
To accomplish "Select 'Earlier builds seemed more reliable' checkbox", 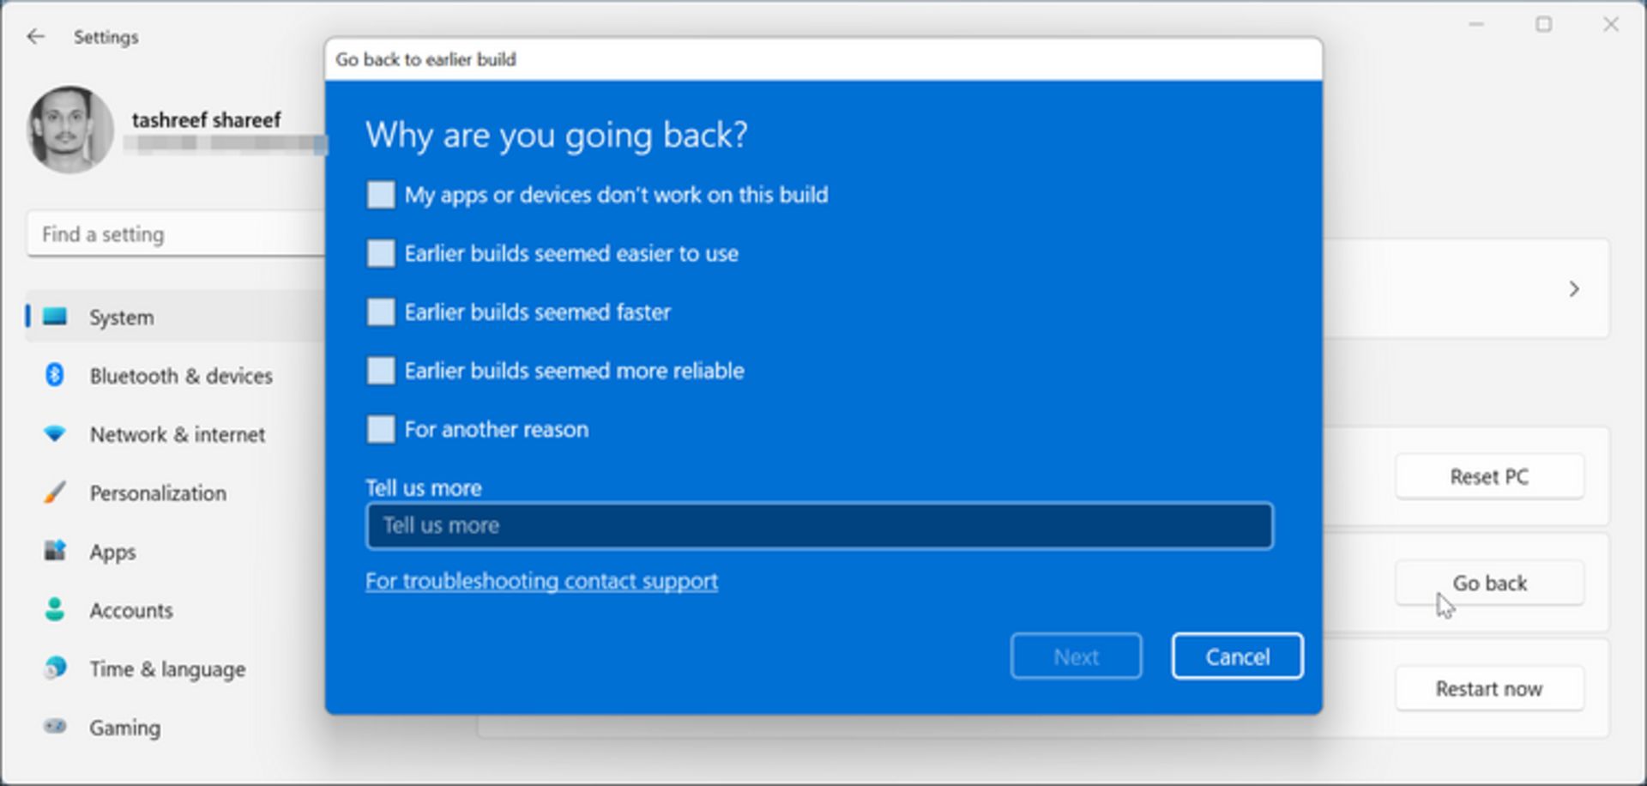I will coord(381,371).
